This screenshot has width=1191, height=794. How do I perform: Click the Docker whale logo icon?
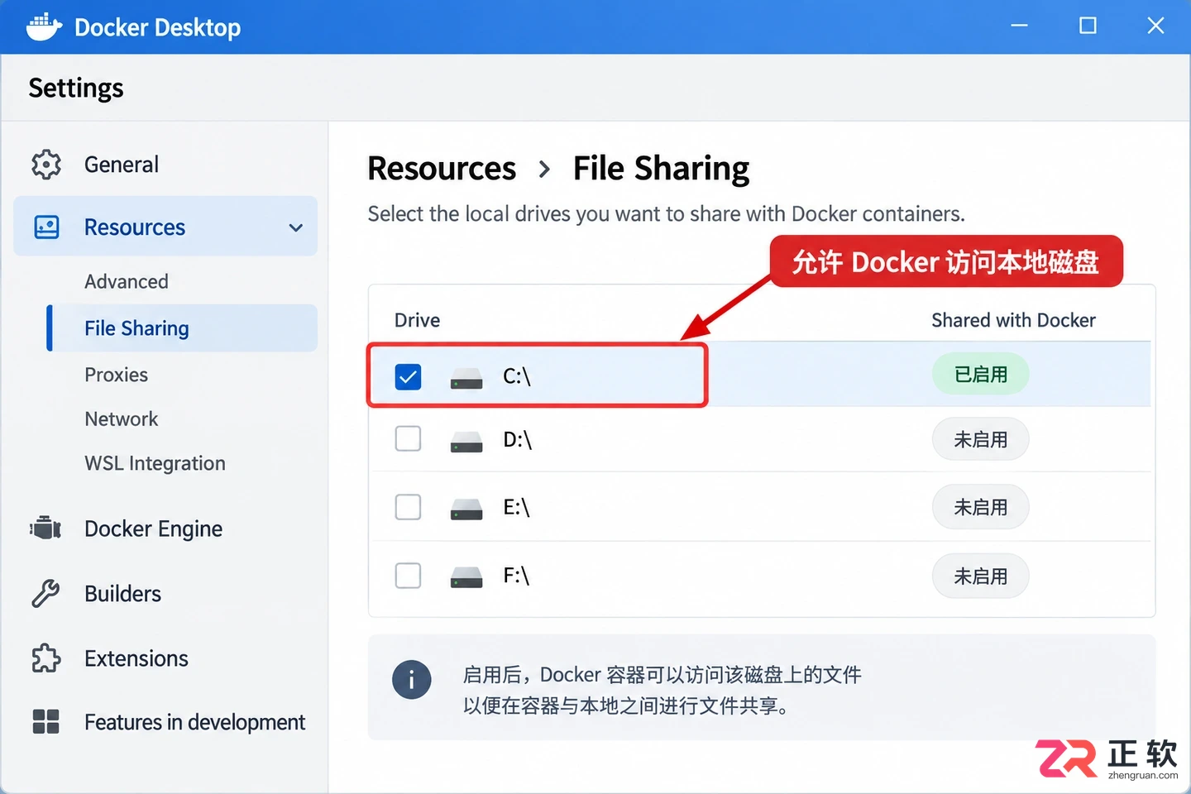44,26
